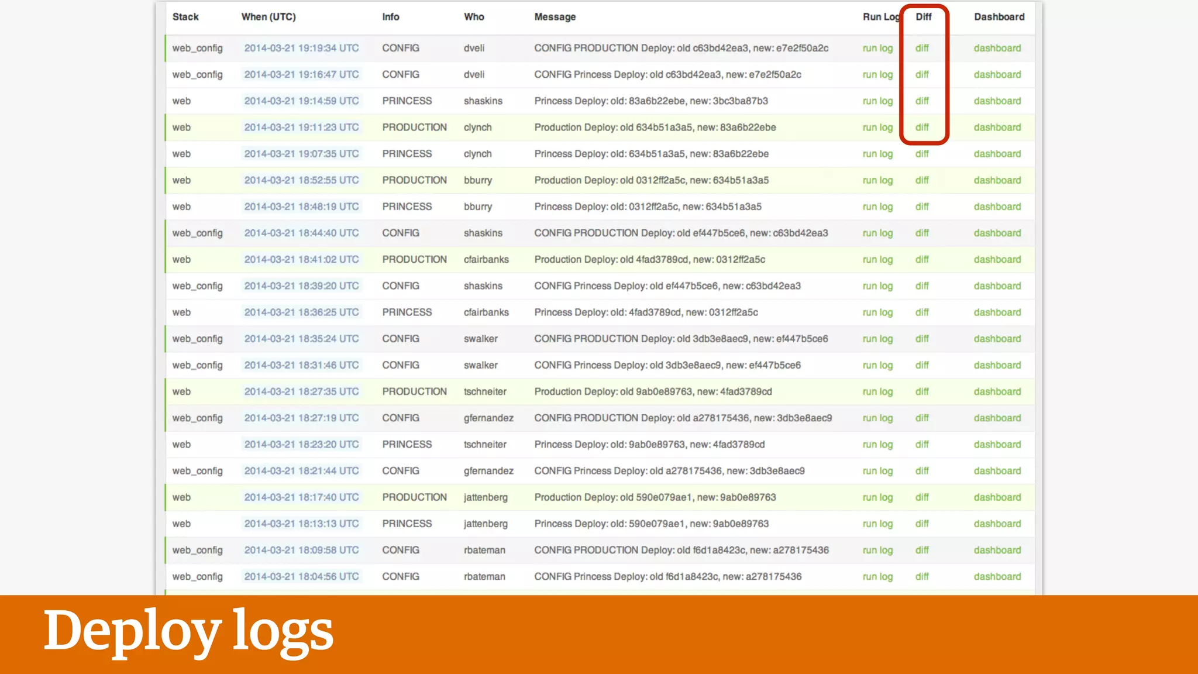Open run log for bburry 18:52:55 deploy
This screenshot has height=674, width=1198.
[877, 180]
